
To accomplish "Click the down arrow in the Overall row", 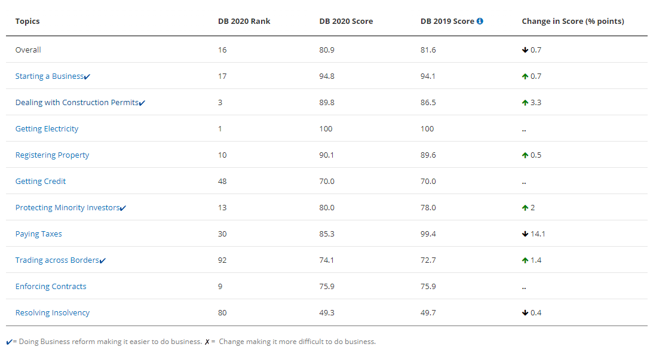I will [525, 50].
